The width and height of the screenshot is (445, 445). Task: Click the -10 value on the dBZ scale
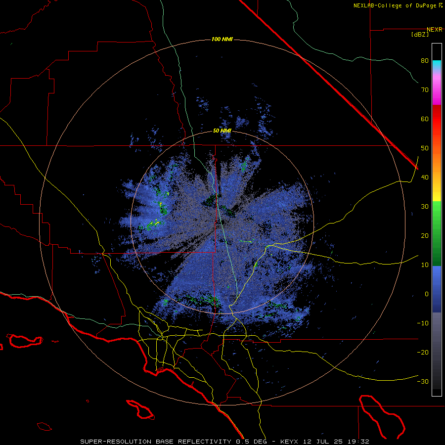tap(423, 323)
